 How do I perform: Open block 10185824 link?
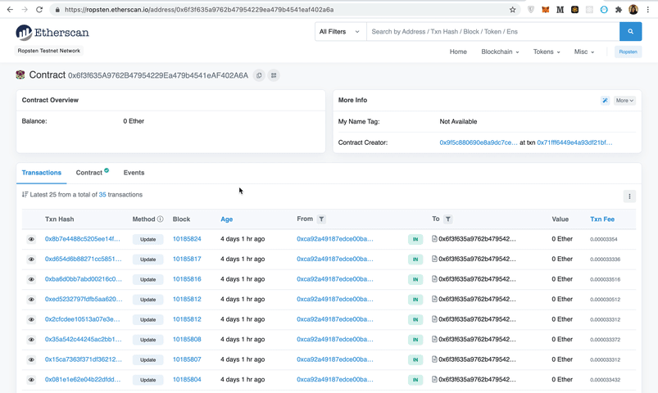pyautogui.click(x=187, y=239)
